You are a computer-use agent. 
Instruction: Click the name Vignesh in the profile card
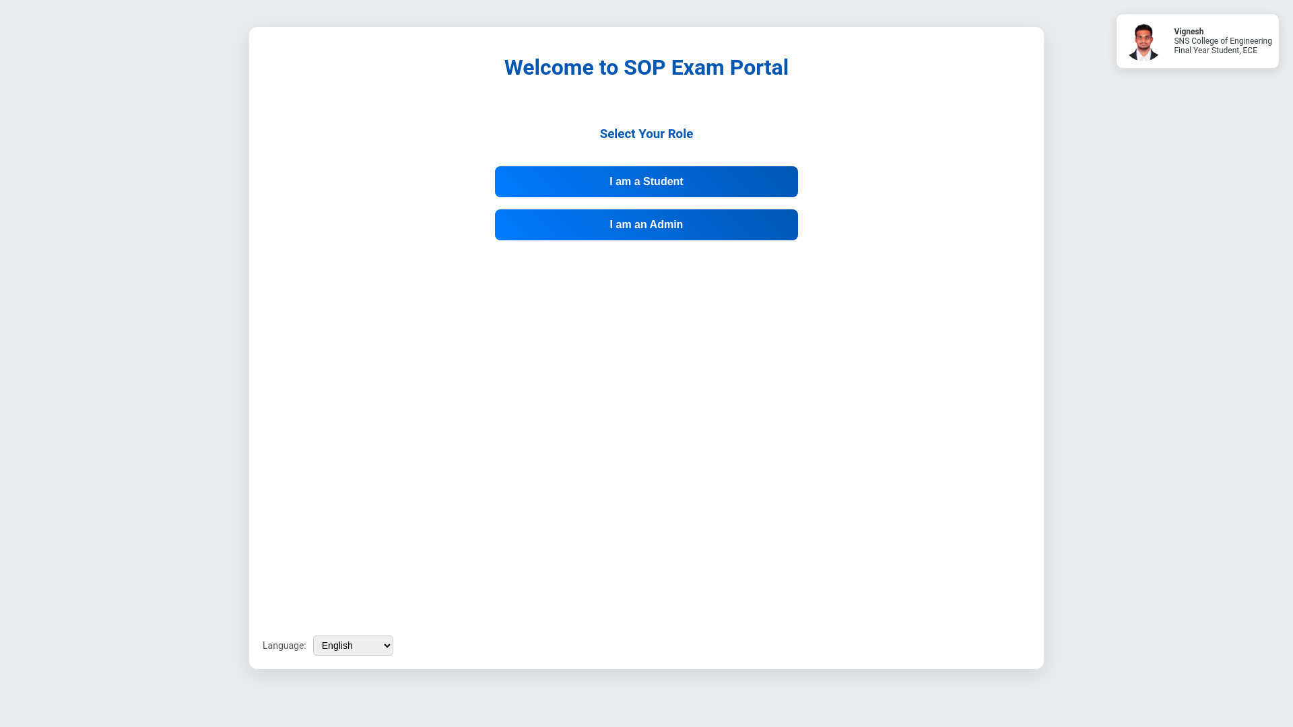pyautogui.click(x=1189, y=32)
